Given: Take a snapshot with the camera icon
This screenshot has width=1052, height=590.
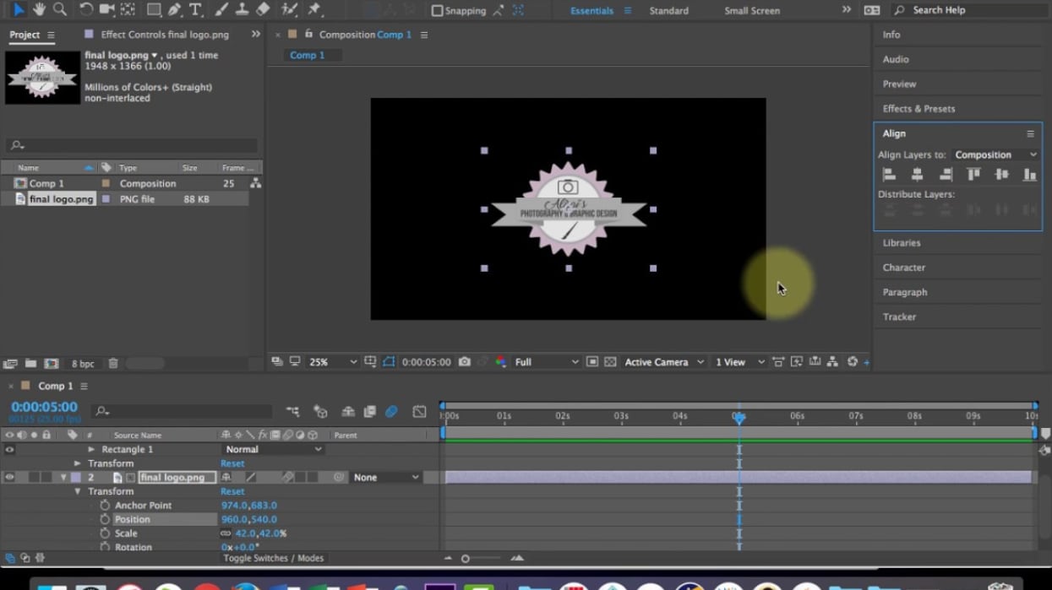Looking at the screenshot, I should [464, 362].
